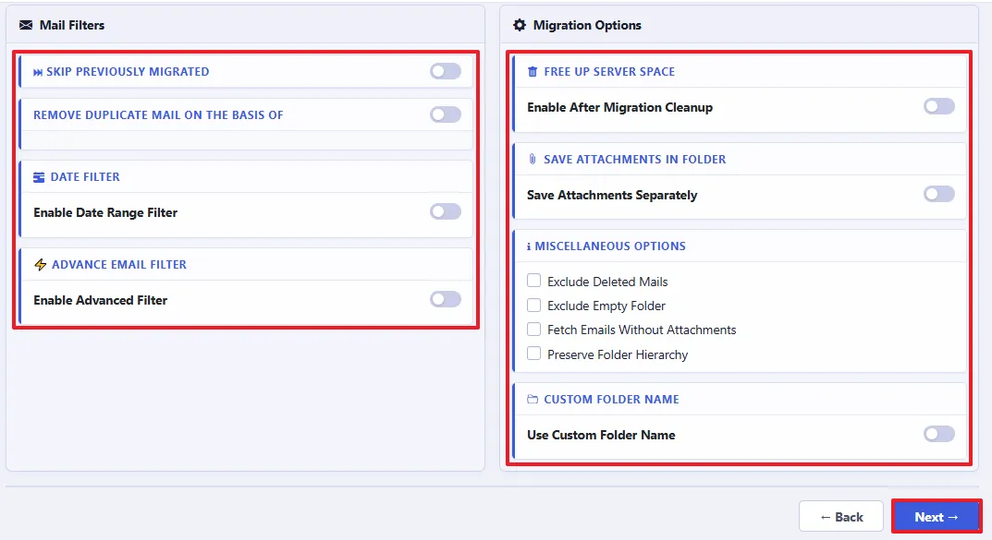Click the Enable Date Range Filter label
The height and width of the screenshot is (540, 992).
(105, 213)
